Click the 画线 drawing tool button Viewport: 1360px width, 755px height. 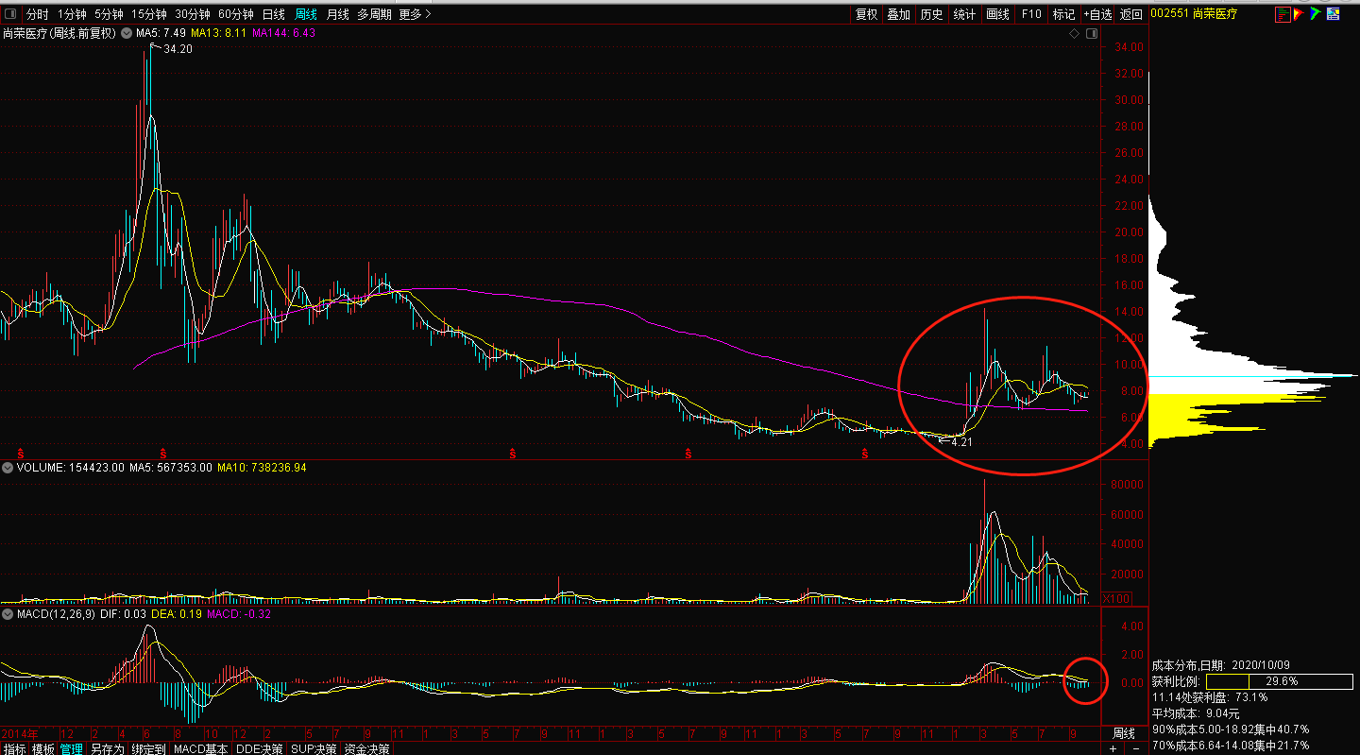(998, 14)
